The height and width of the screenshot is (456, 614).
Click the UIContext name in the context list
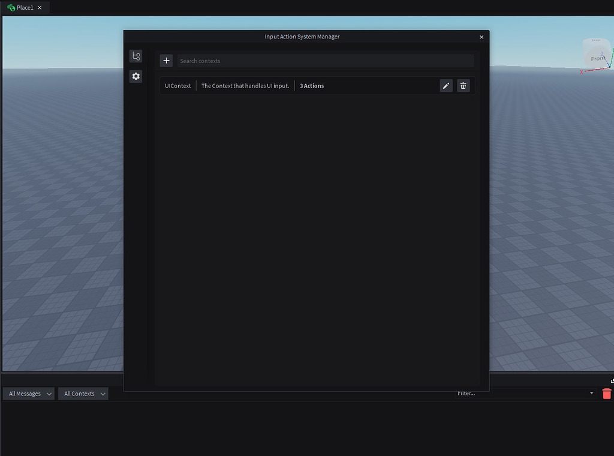(x=177, y=85)
